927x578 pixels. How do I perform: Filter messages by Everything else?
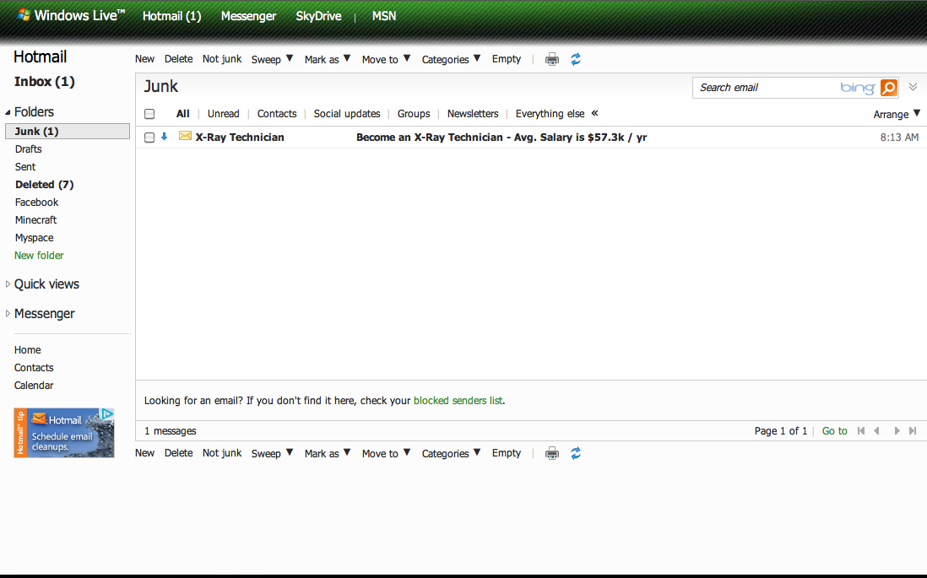550,113
